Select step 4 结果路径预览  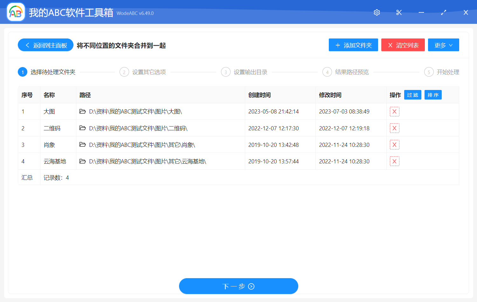coord(345,72)
